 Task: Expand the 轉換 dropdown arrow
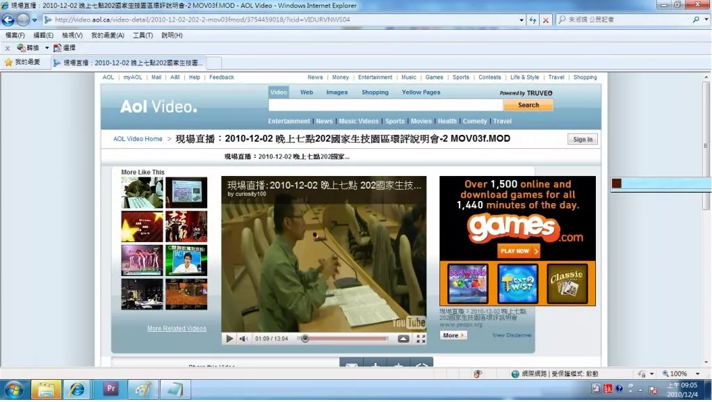coord(47,48)
